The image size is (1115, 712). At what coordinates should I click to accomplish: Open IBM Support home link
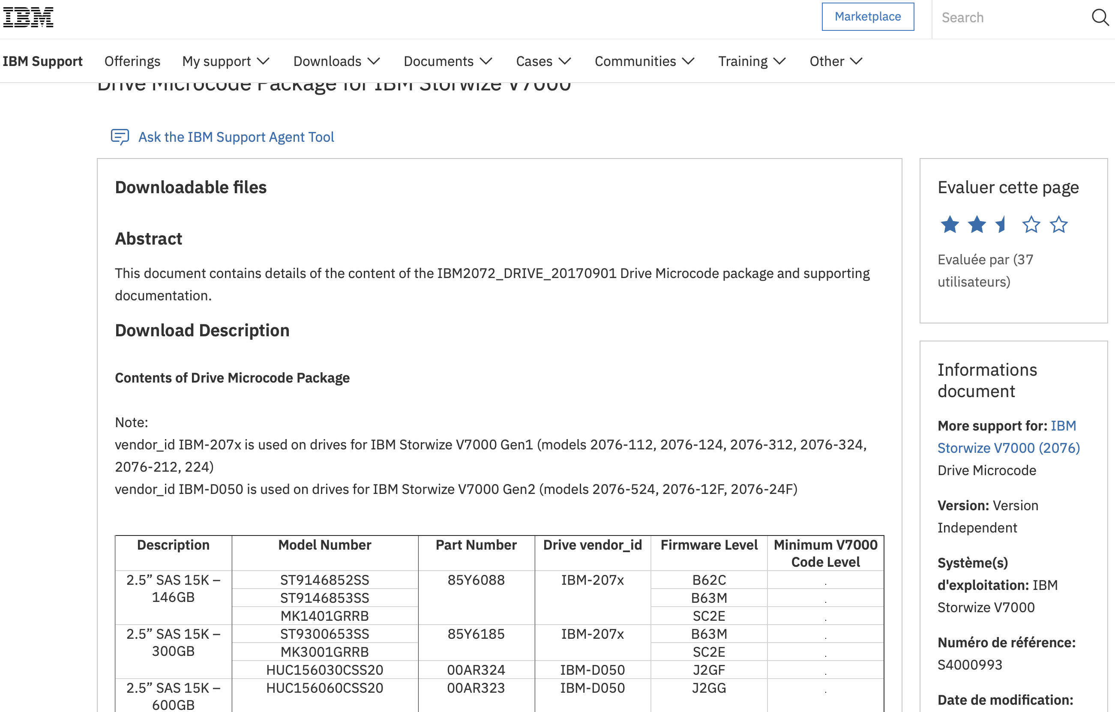coord(42,61)
